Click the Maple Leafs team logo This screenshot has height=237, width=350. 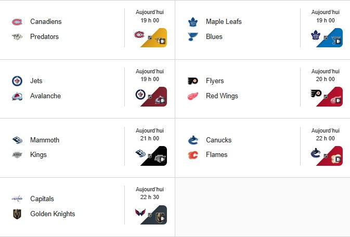click(x=193, y=22)
